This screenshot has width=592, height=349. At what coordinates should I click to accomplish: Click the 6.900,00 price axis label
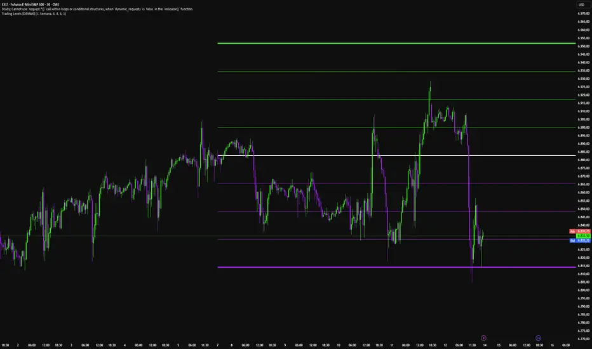(583, 128)
